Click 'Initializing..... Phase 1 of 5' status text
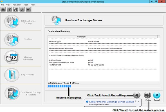The height and width of the screenshot is (112, 166). [x=63, y=83]
